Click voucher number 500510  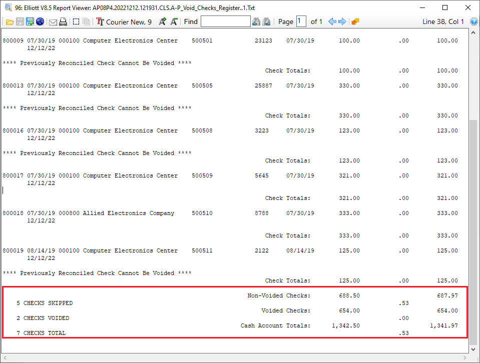click(202, 213)
